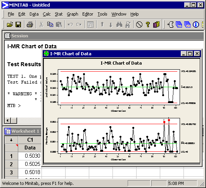Click cell with value 0.5030
The image size is (206, 188).
(30, 156)
